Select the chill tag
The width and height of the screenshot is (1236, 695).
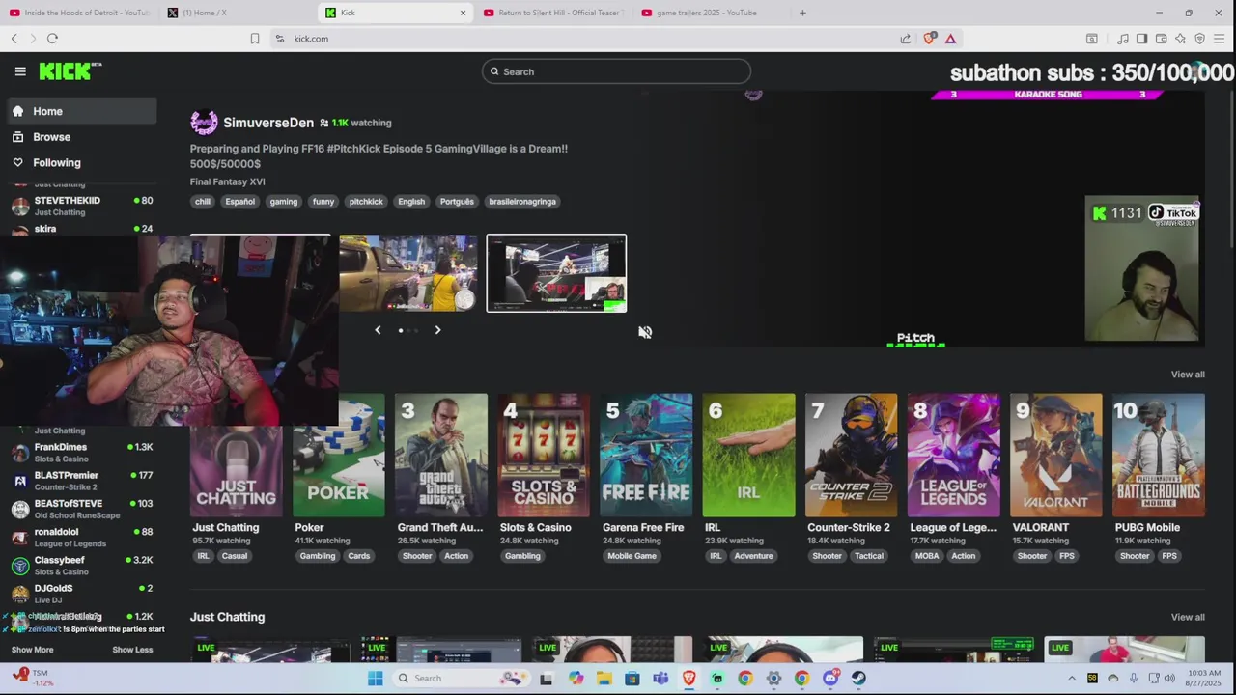(x=203, y=202)
